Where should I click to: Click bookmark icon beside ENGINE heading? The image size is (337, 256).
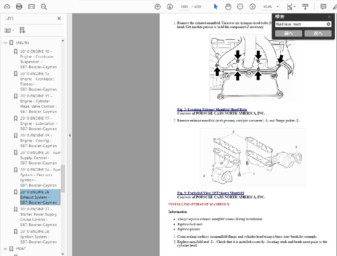click(x=11, y=43)
